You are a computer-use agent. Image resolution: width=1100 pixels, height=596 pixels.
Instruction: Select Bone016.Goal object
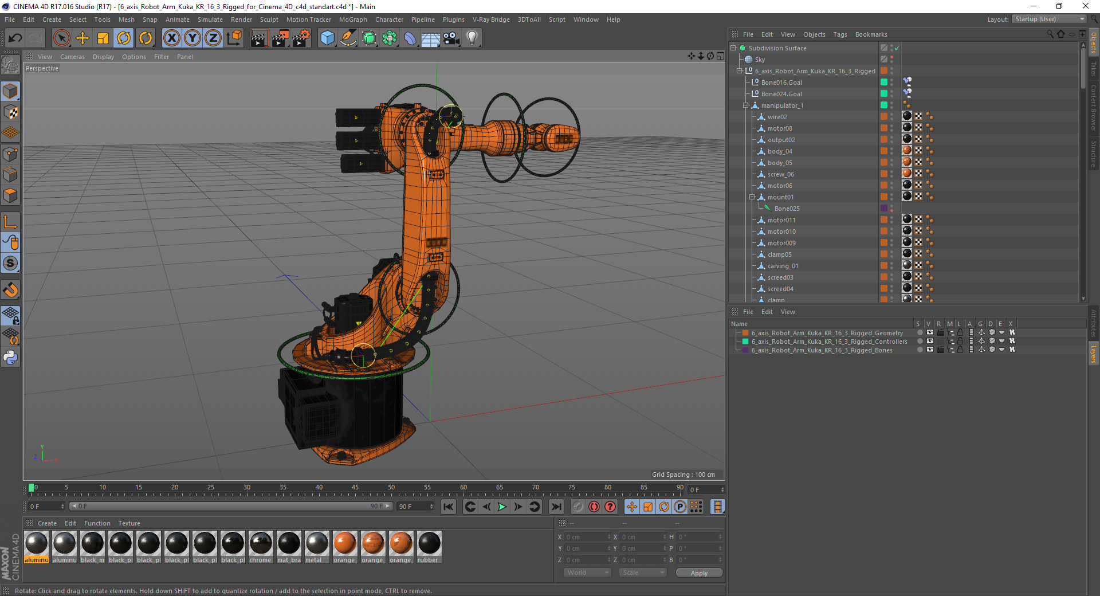(x=781, y=83)
